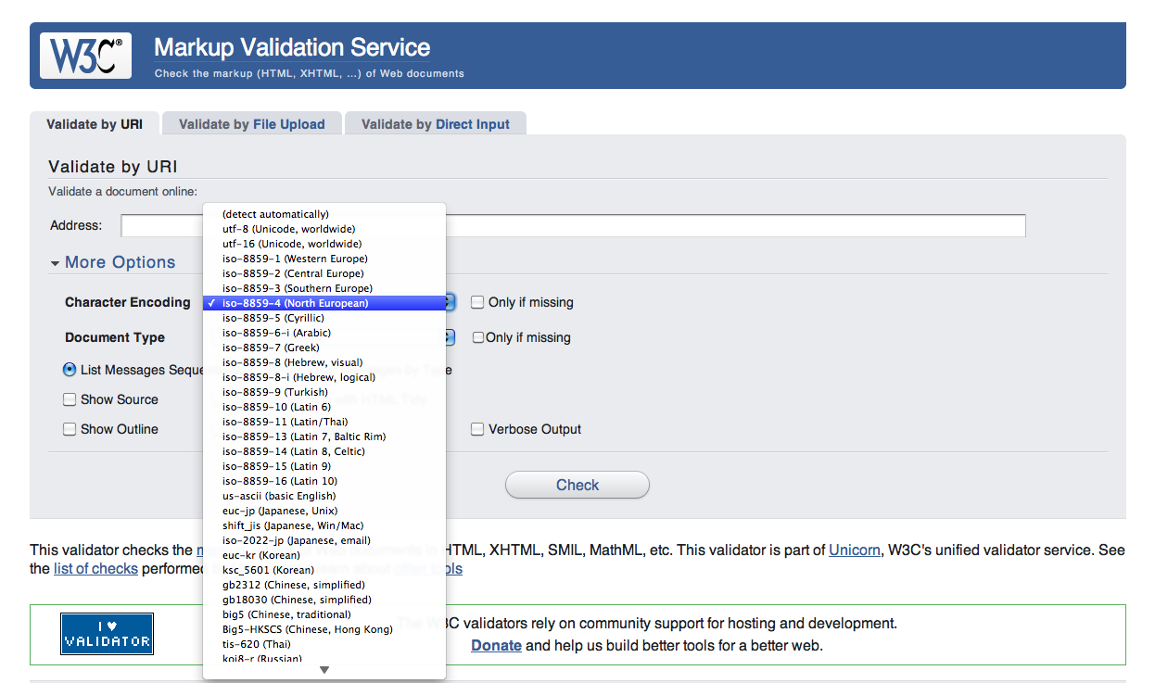Click the I love Validator badge
The image size is (1155, 683).
coord(107,634)
